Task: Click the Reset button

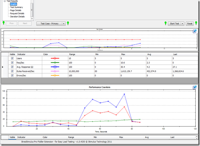Action: click(x=190, y=23)
